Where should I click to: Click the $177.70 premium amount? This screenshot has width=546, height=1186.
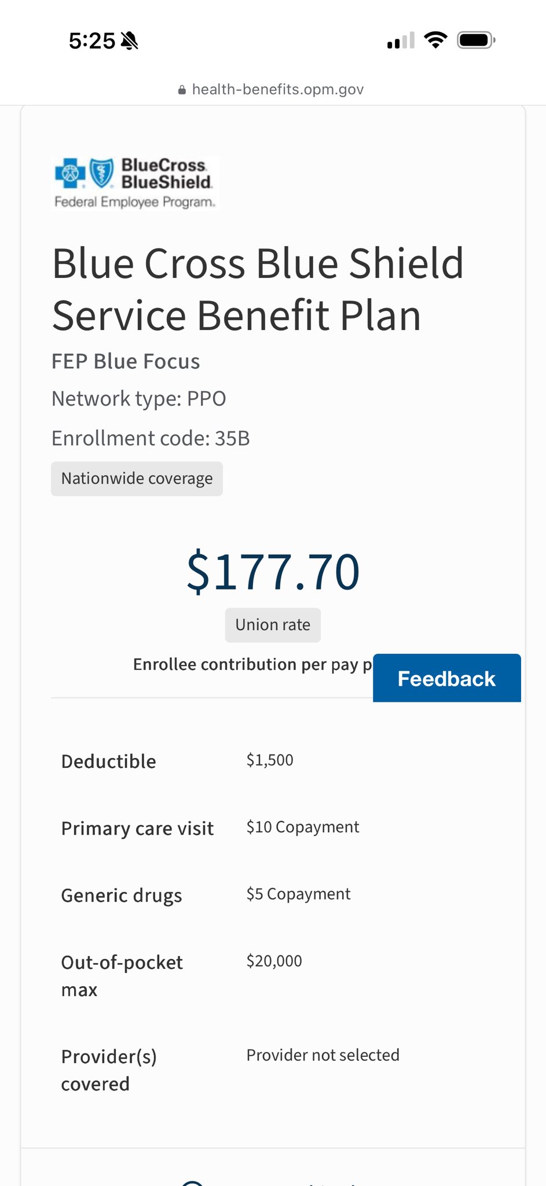tap(273, 572)
